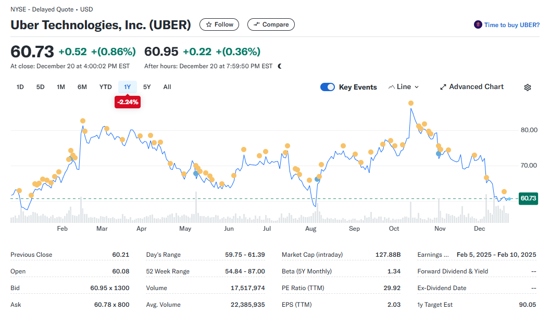Click the Beta (5Y Monthly) label
The image size is (550, 313).
point(307,271)
